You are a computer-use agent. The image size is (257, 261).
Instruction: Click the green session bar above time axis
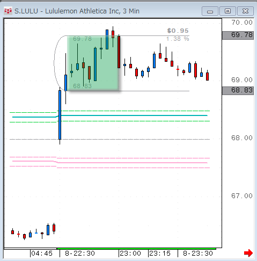coord(136,249)
